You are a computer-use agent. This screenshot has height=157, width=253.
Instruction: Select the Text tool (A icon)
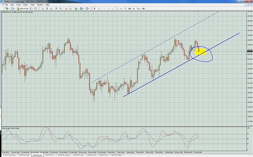pyautogui.click(x=121, y=8)
